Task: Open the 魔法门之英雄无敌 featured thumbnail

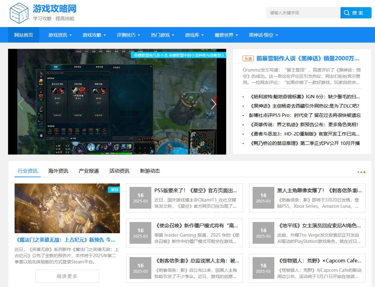Action: [67, 208]
